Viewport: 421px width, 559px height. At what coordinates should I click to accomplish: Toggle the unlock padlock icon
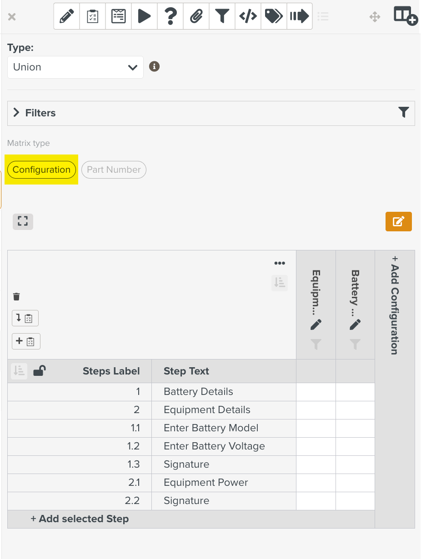coord(40,371)
